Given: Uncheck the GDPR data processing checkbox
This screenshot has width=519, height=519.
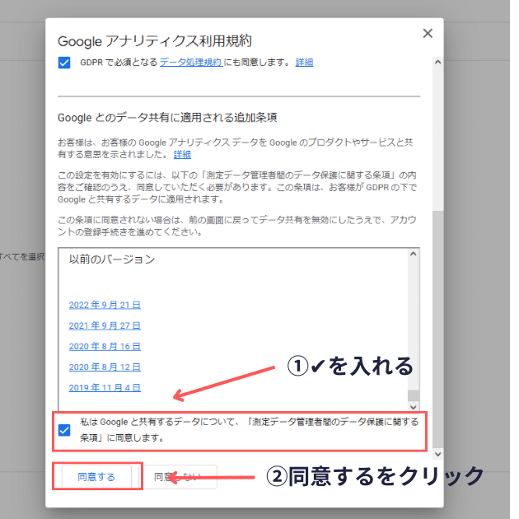Looking at the screenshot, I should [x=64, y=63].
